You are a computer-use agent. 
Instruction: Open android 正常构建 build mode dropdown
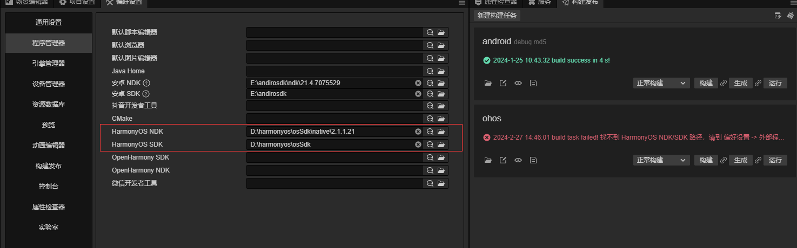pyautogui.click(x=661, y=83)
